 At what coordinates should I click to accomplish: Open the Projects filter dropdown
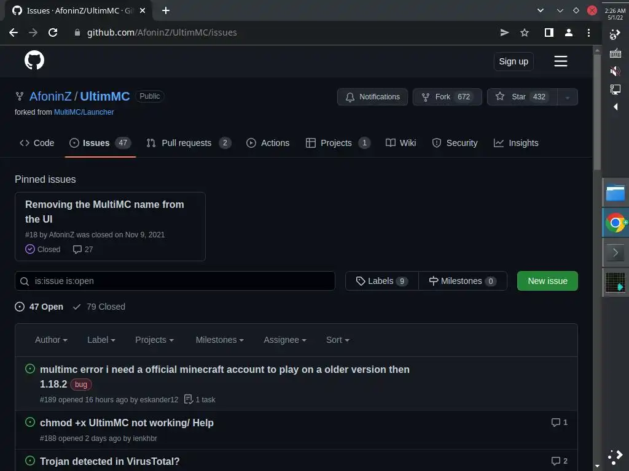pos(154,340)
